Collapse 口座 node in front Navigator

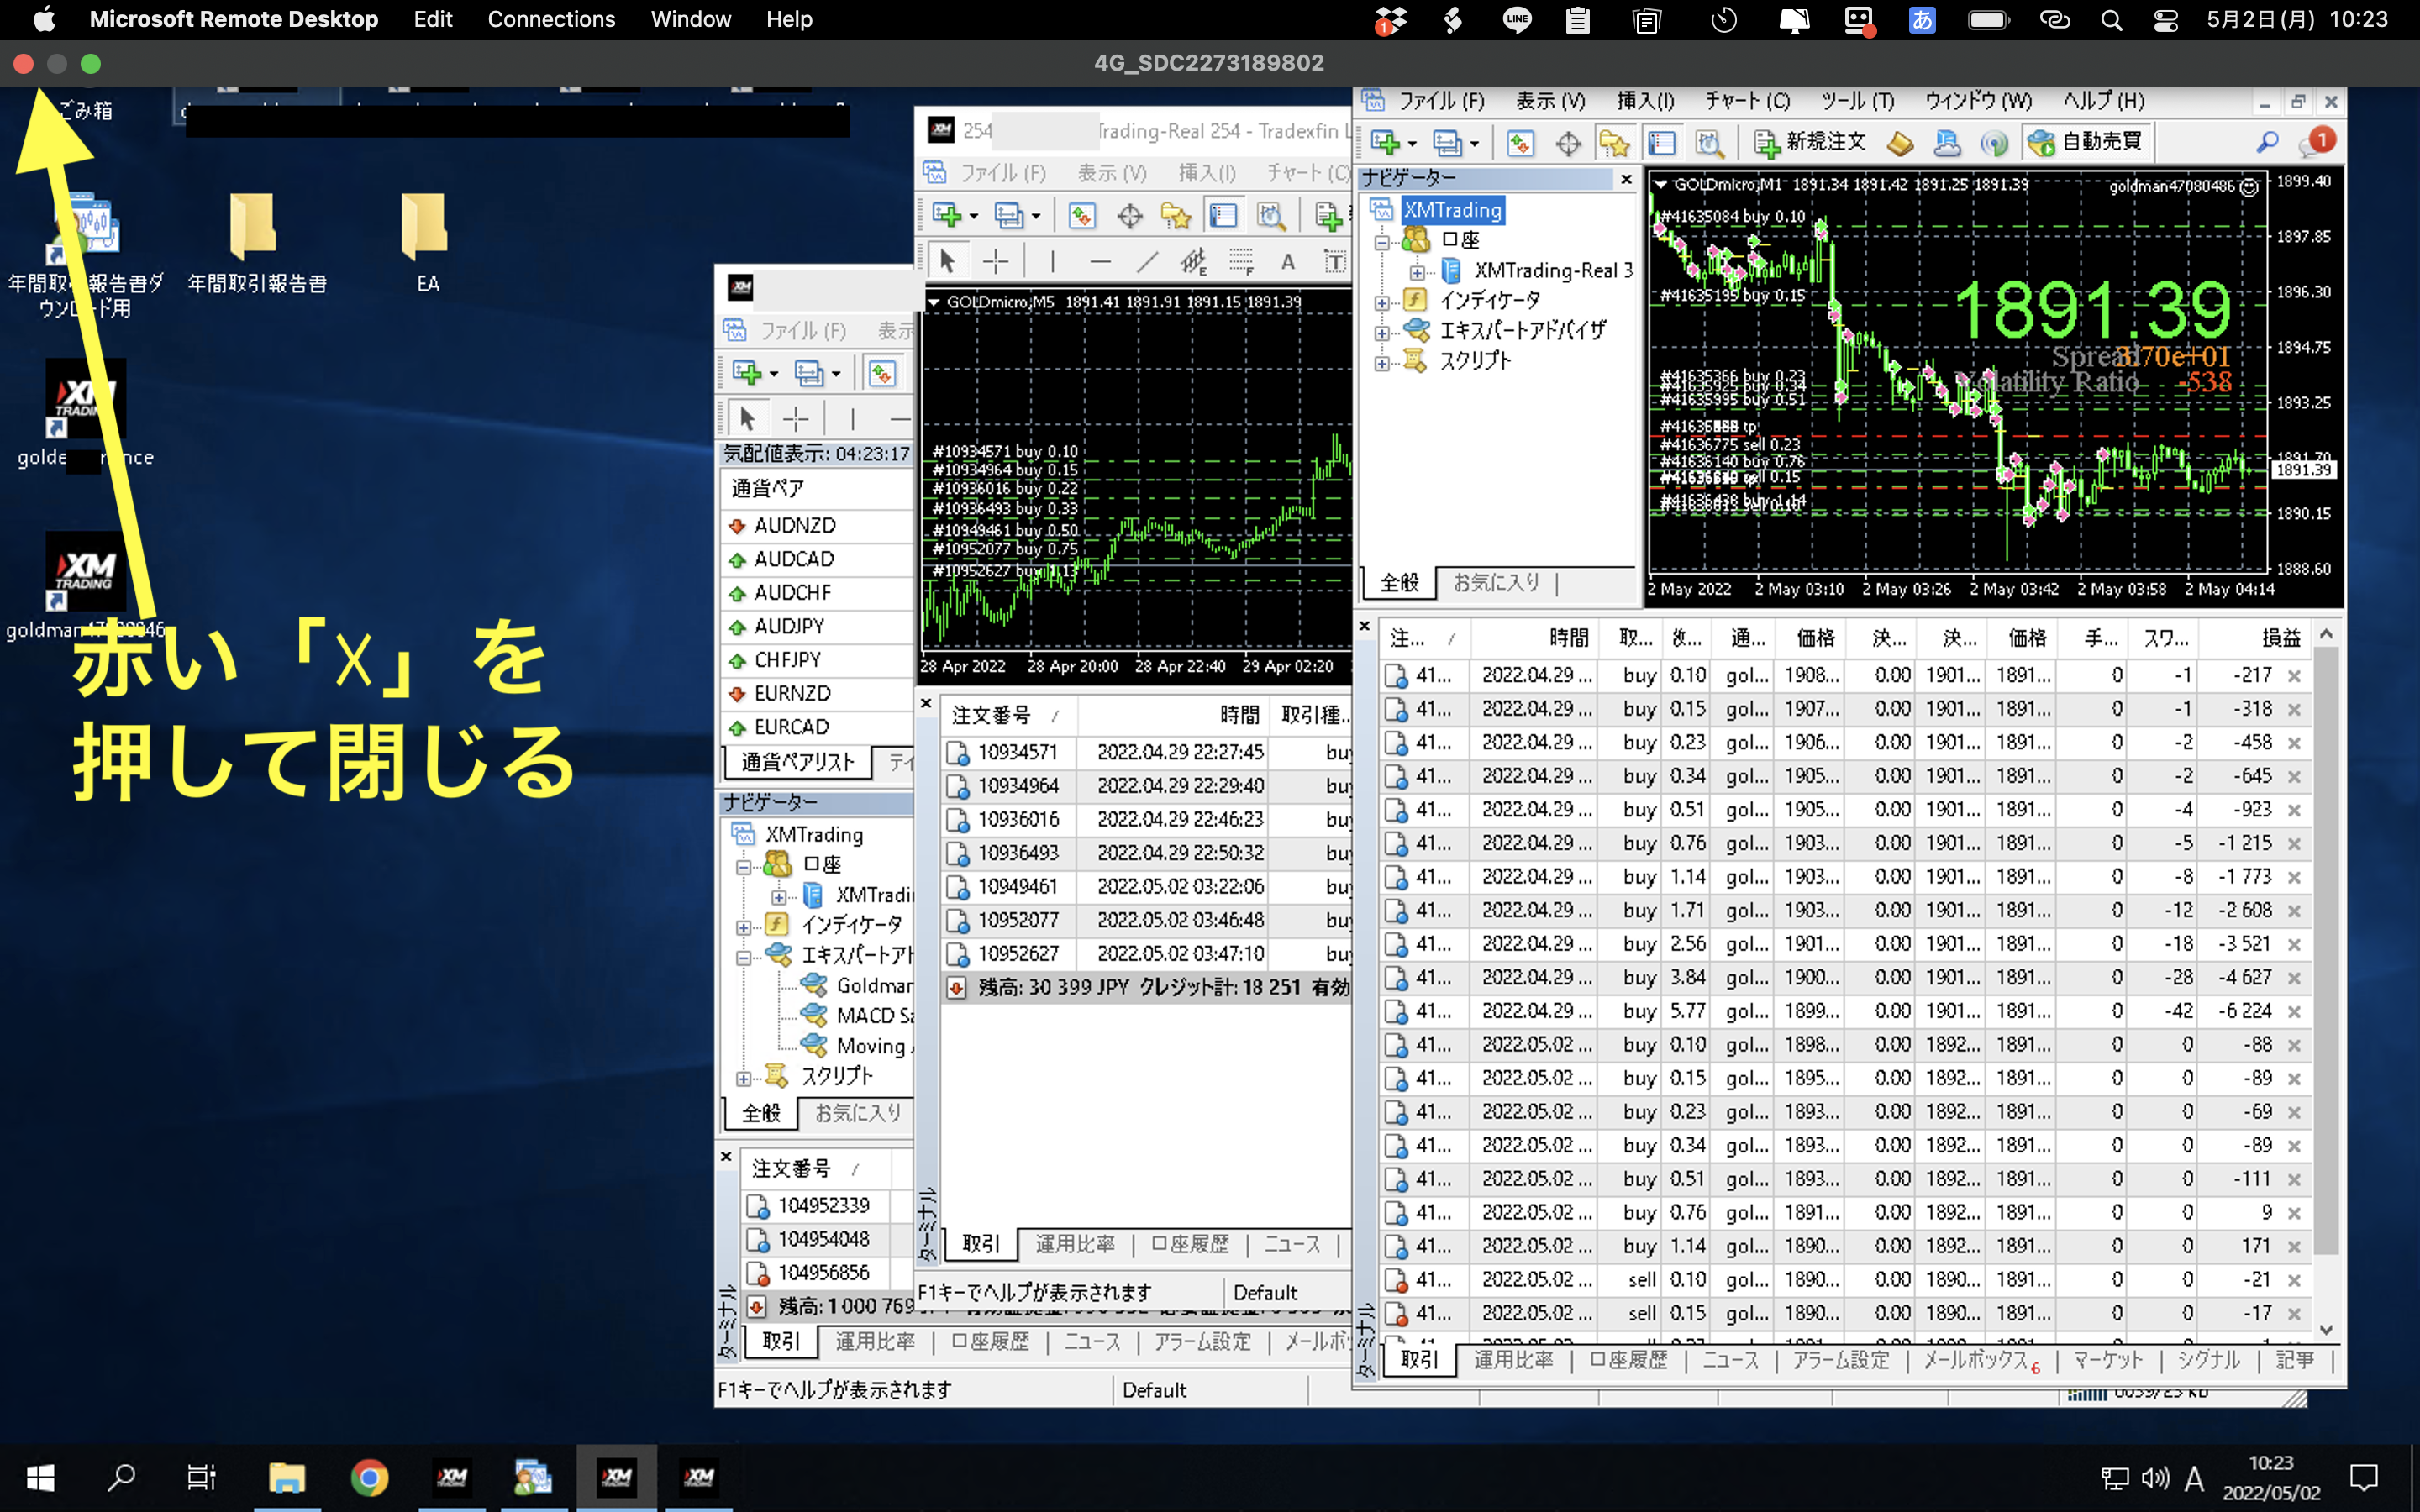point(1382,242)
